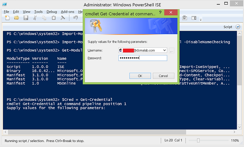244x147 pixels.
Task: Click the '-DisableNameChecking' parameter text
Action: point(207,42)
